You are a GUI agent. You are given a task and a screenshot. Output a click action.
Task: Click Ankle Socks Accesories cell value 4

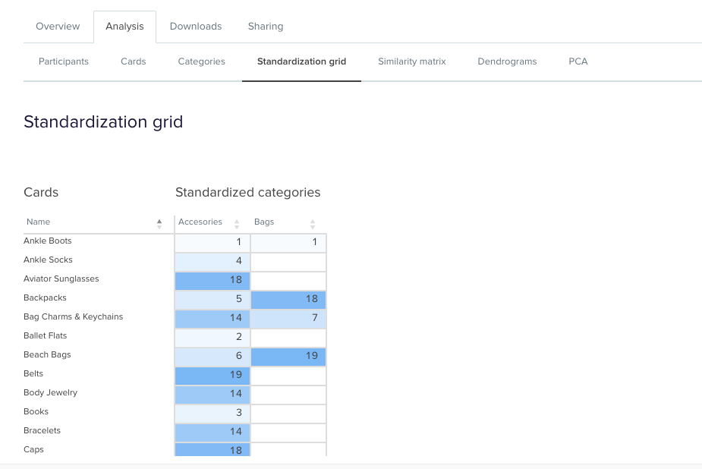pyautogui.click(x=212, y=261)
